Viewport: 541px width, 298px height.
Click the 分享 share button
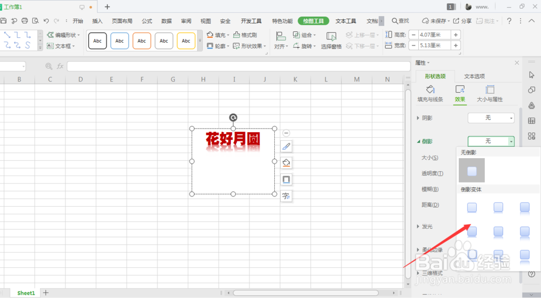(463, 21)
